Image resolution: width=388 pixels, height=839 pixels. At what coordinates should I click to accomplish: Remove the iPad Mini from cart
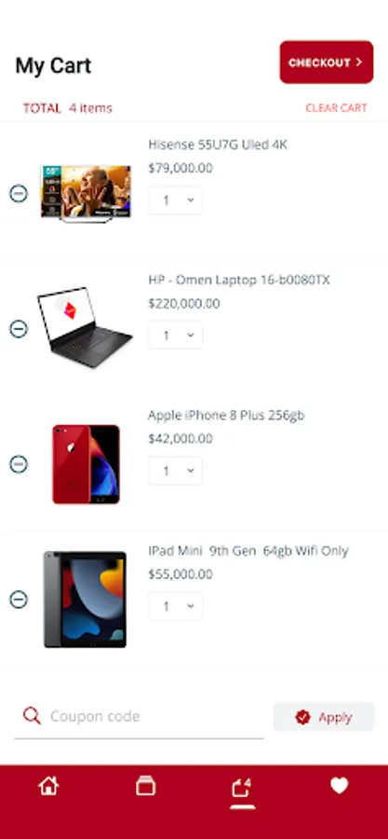[x=19, y=599]
